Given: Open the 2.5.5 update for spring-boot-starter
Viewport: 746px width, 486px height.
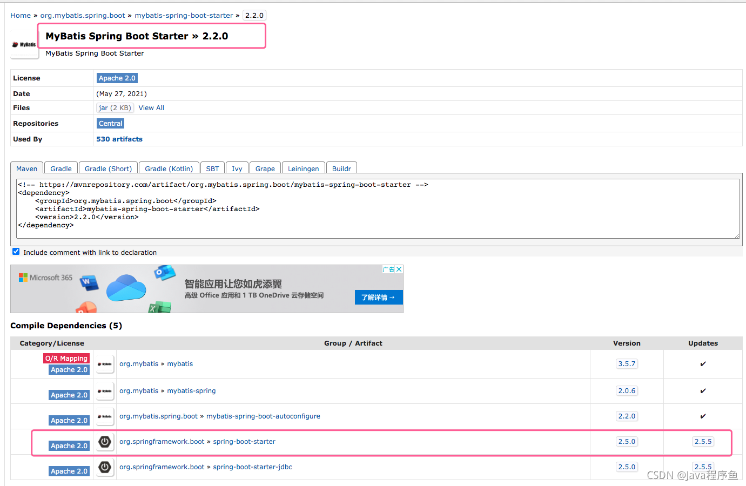Looking at the screenshot, I should coord(703,442).
